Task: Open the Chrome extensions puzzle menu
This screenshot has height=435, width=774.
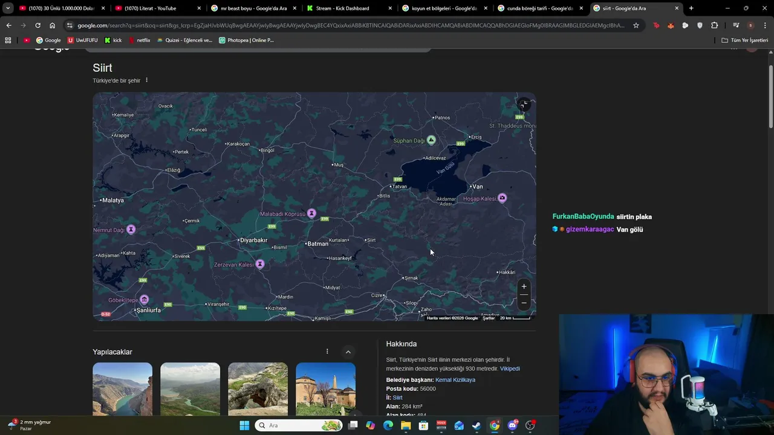Action: coord(714,25)
